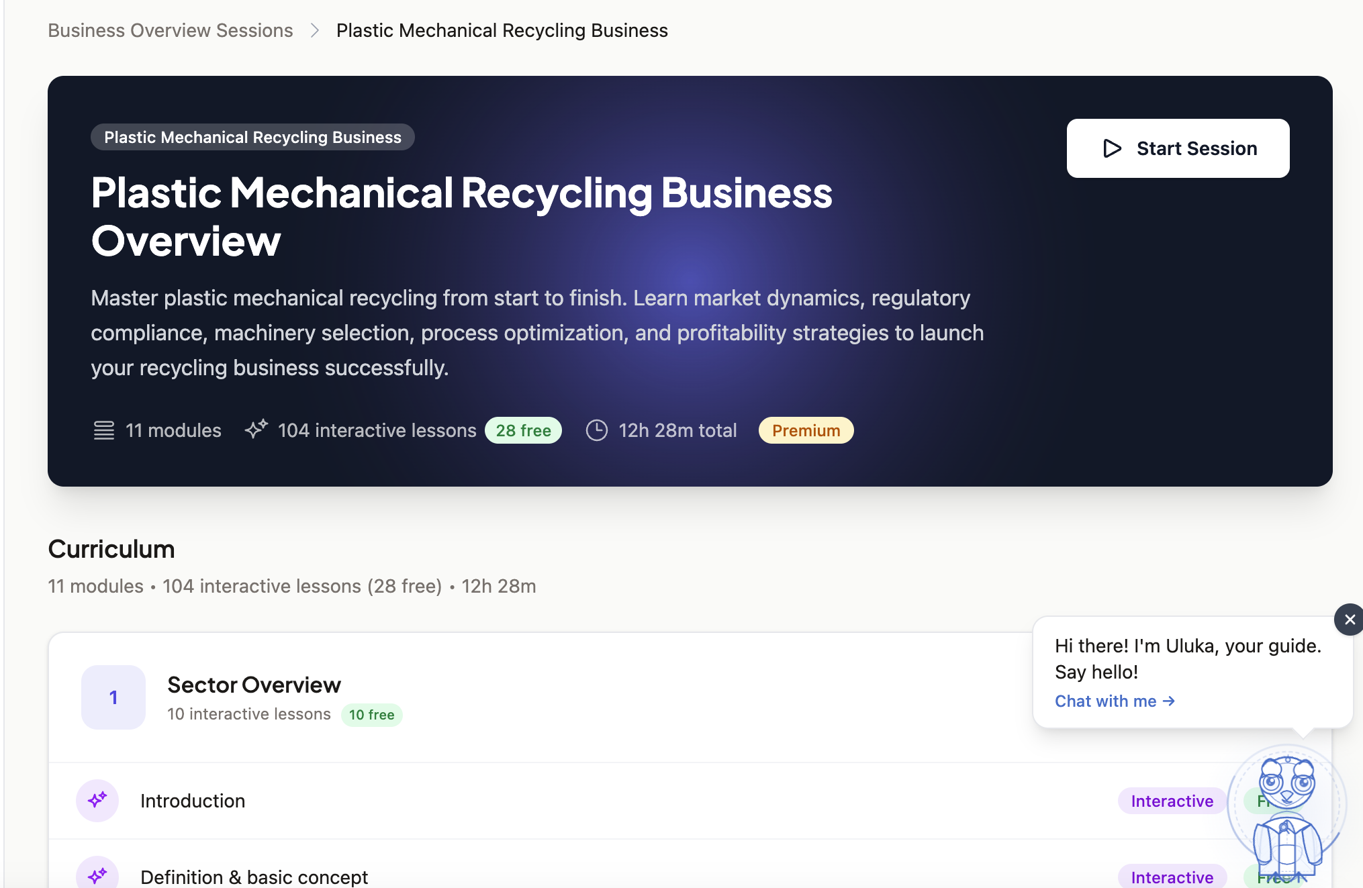The height and width of the screenshot is (888, 1363).
Task: Click the Interactive tag on Introduction row
Action: tap(1172, 801)
